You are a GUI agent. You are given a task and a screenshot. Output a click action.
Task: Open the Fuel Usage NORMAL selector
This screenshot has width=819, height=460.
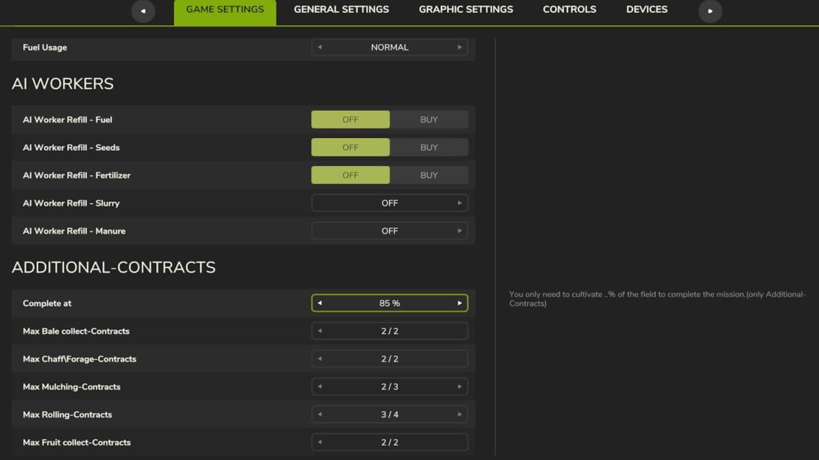click(x=389, y=47)
